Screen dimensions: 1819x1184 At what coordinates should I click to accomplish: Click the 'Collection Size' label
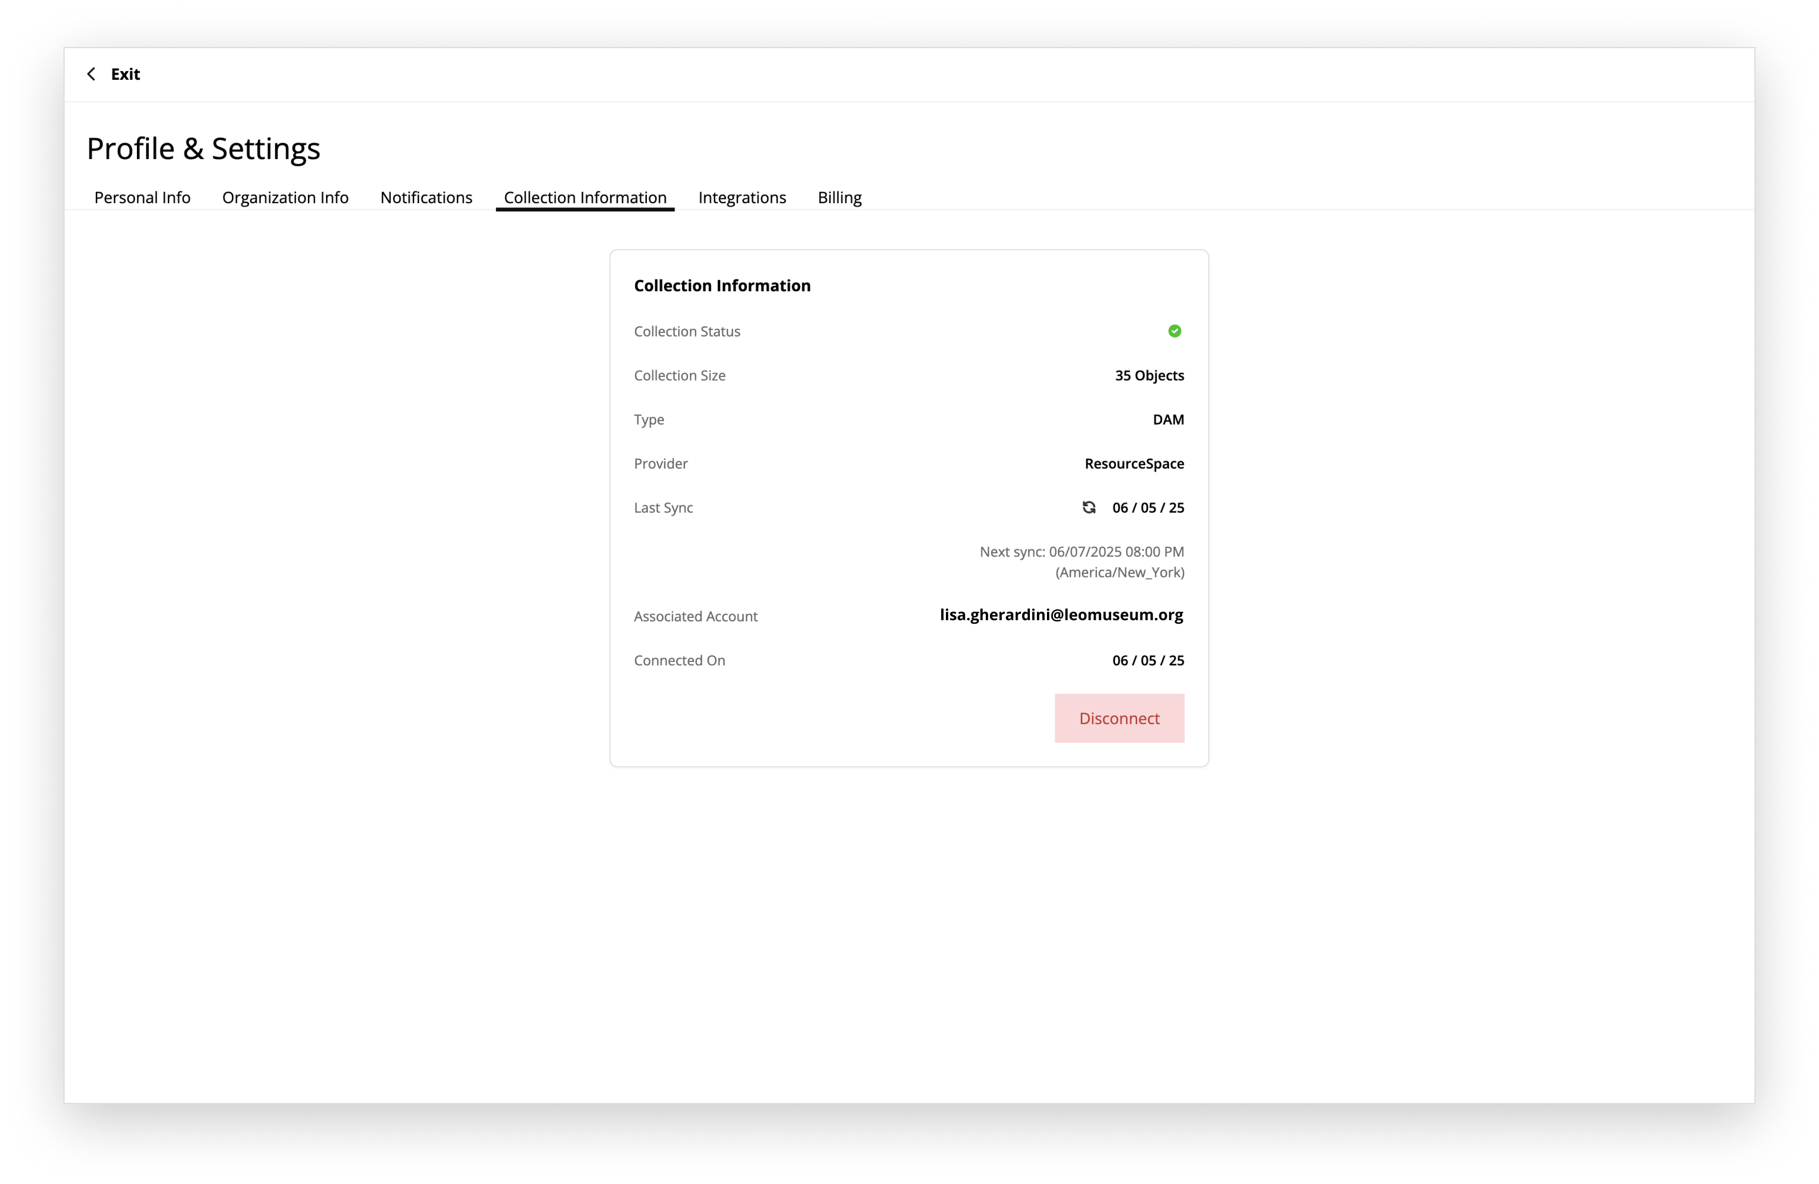679,375
